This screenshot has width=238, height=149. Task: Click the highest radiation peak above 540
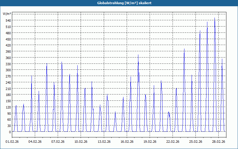click(214, 18)
